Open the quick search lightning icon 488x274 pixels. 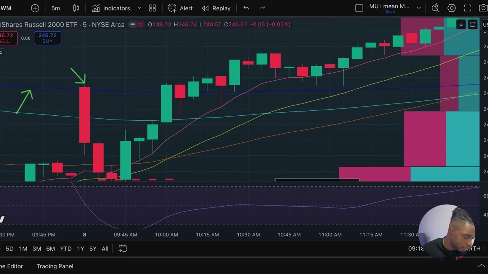(x=435, y=8)
